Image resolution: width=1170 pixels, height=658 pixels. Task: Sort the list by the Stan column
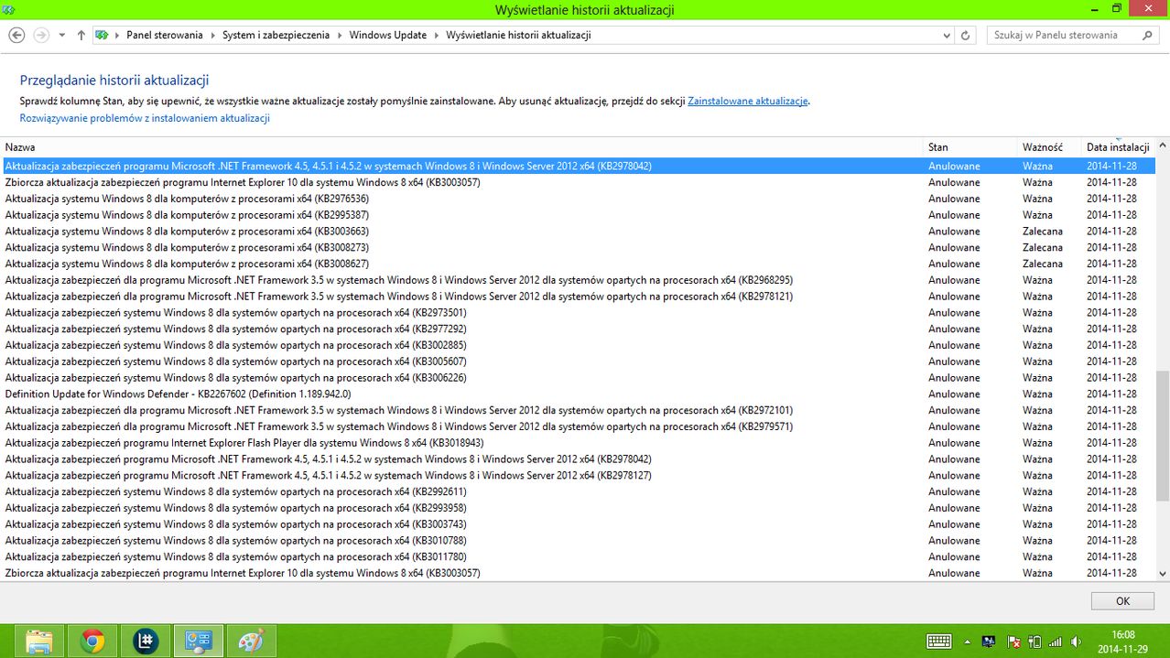[x=970, y=146]
